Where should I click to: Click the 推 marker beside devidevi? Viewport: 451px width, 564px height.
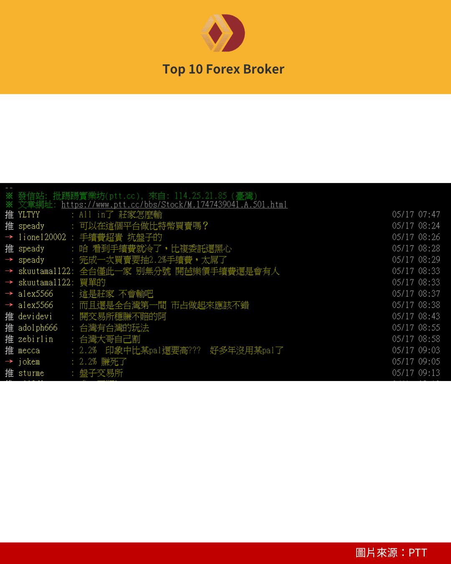coord(9,316)
